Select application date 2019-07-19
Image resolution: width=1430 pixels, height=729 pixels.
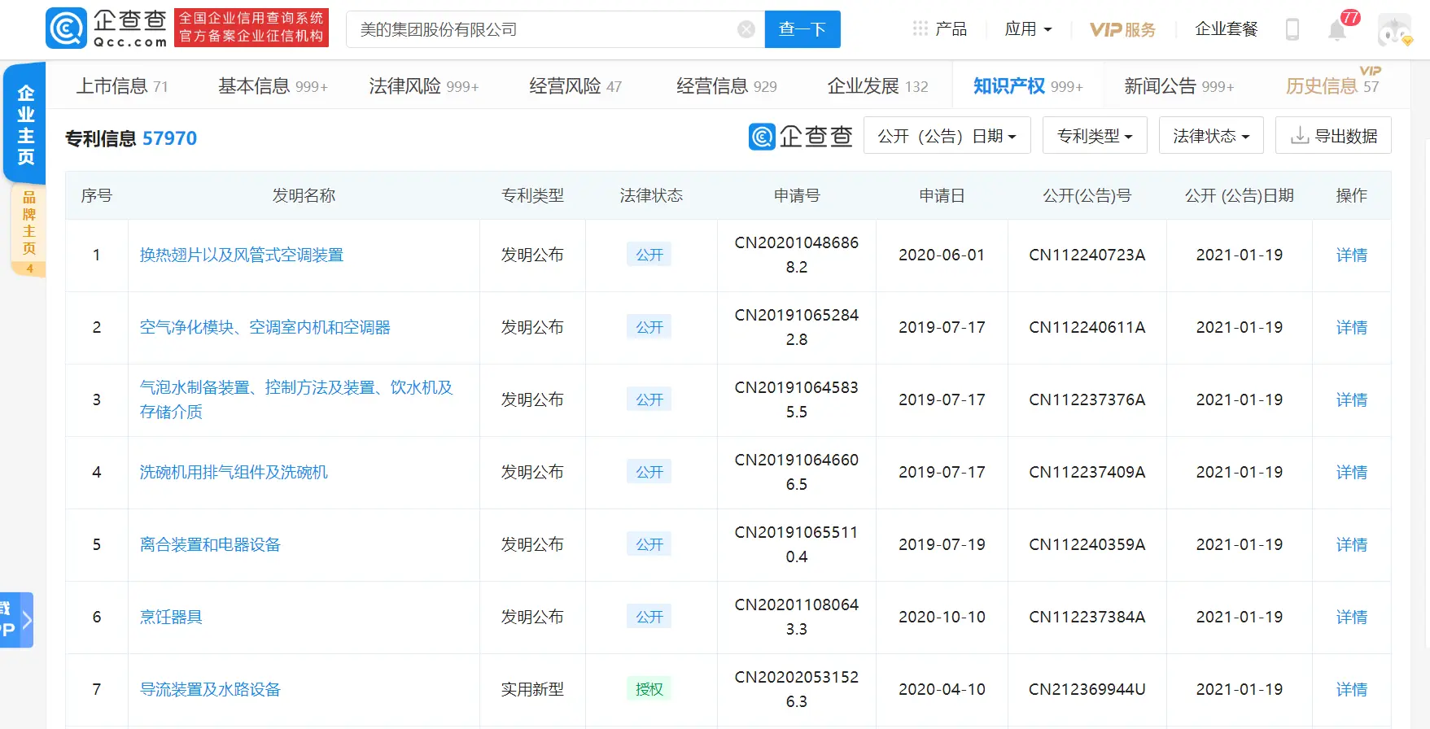(x=942, y=544)
